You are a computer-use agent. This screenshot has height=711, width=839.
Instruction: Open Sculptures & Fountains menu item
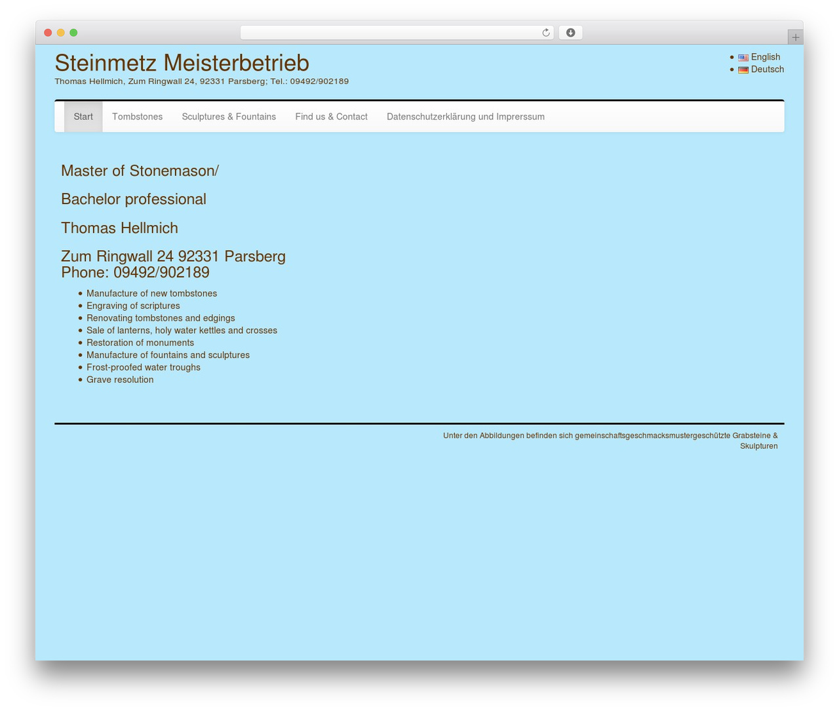tap(229, 117)
